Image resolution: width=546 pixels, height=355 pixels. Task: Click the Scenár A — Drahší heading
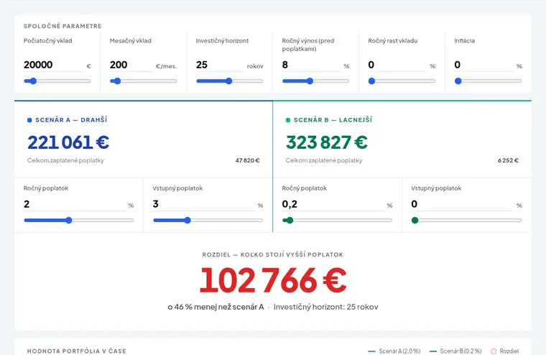[71, 120]
